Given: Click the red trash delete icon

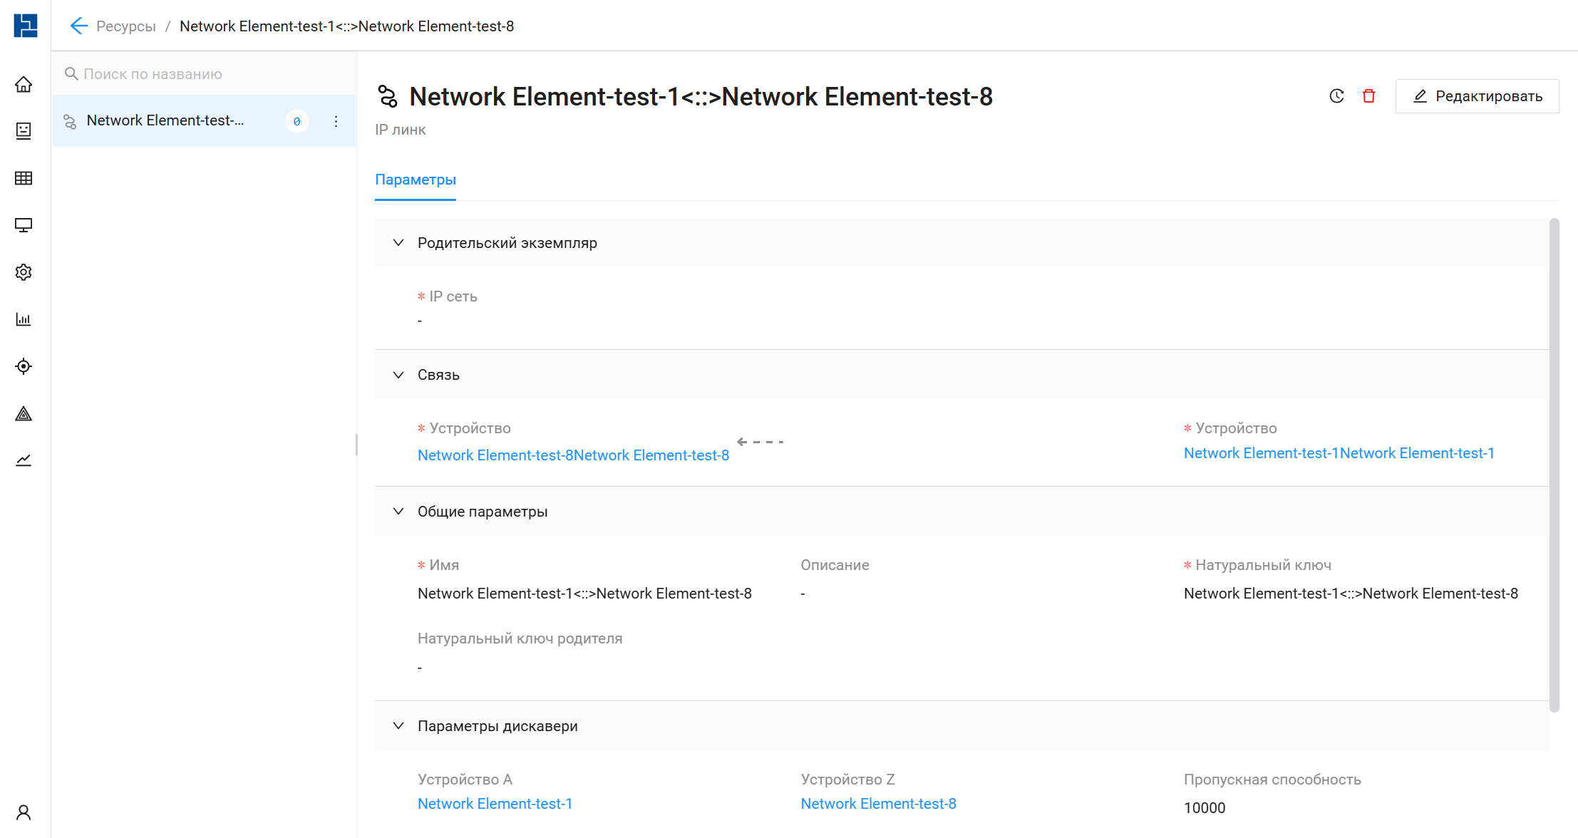Looking at the screenshot, I should click(x=1368, y=96).
